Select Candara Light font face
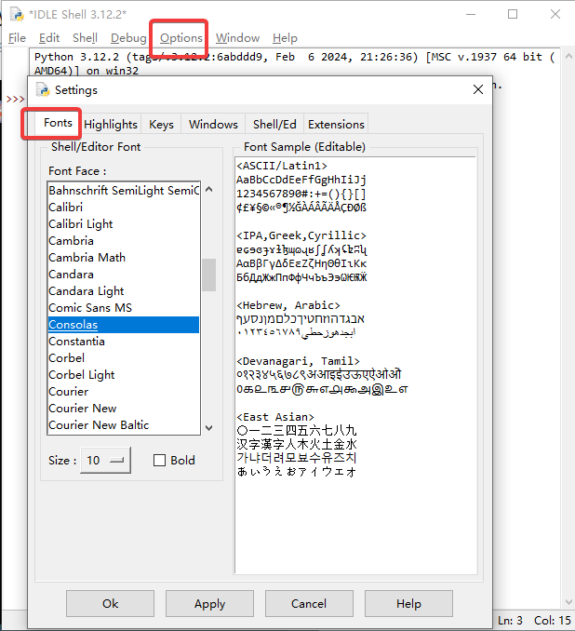The width and height of the screenshot is (575, 631). (124, 291)
